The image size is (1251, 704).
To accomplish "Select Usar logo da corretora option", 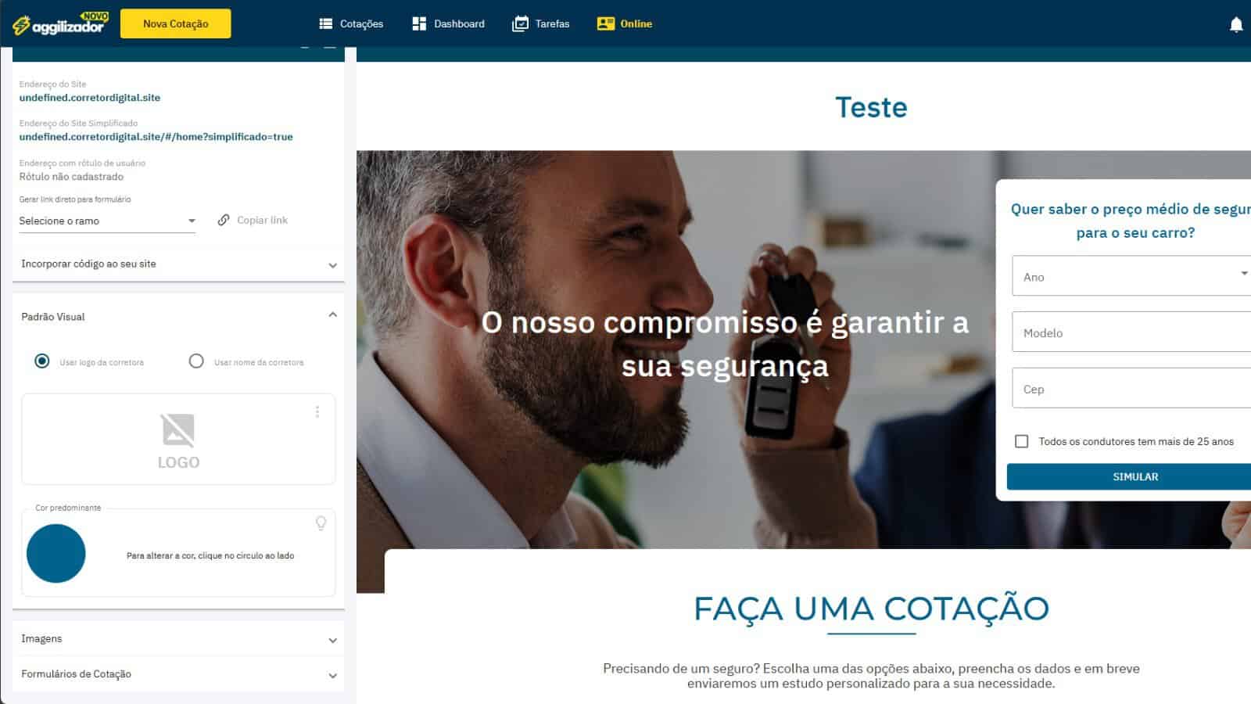I will (x=42, y=361).
